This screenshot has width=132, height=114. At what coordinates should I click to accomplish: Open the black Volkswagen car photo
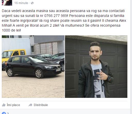click(x=33, y=67)
